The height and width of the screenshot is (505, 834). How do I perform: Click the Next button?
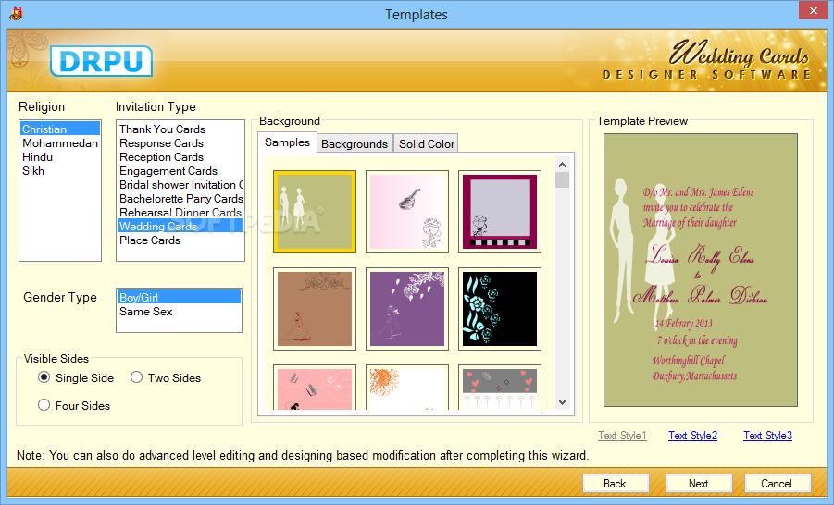698,483
